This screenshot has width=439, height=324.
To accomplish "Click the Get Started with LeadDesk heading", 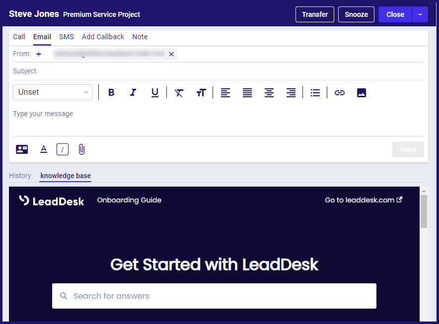I will click(x=214, y=264).
